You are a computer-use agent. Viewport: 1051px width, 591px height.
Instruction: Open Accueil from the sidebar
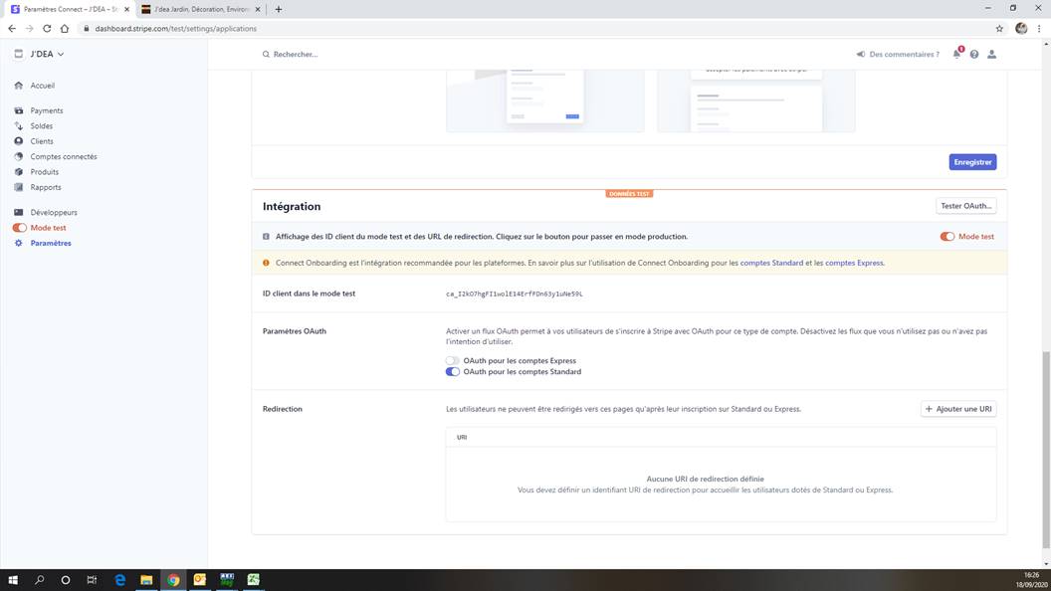pos(42,86)
